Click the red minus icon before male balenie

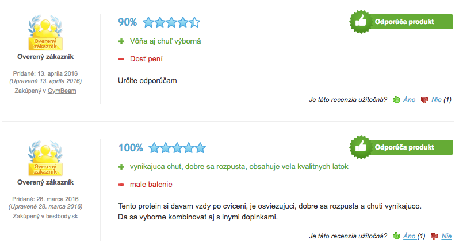[121, 185]
